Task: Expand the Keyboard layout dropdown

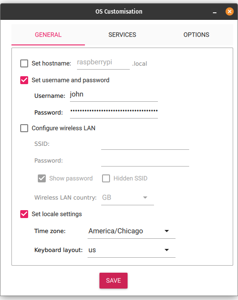Action: 132,250
